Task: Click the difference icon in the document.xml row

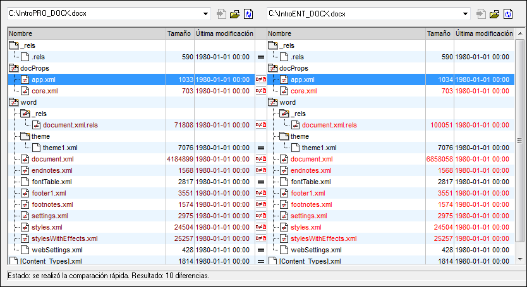Action: click(x=260, y=159)
